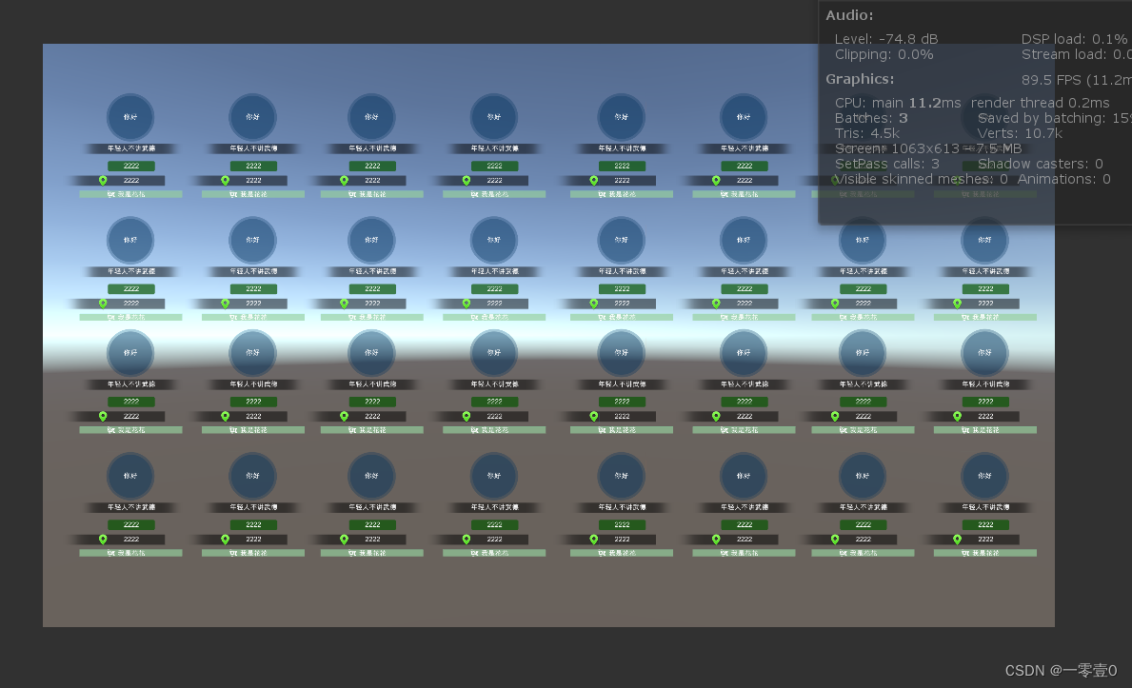The image size is (1132, 688).
Task: Select the 你好 circle avatar in first row, fifth card
Action: (x=621, y=117)
